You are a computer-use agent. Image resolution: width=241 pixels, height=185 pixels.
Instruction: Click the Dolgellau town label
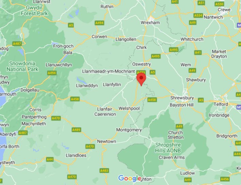click(x=30, y=90)
